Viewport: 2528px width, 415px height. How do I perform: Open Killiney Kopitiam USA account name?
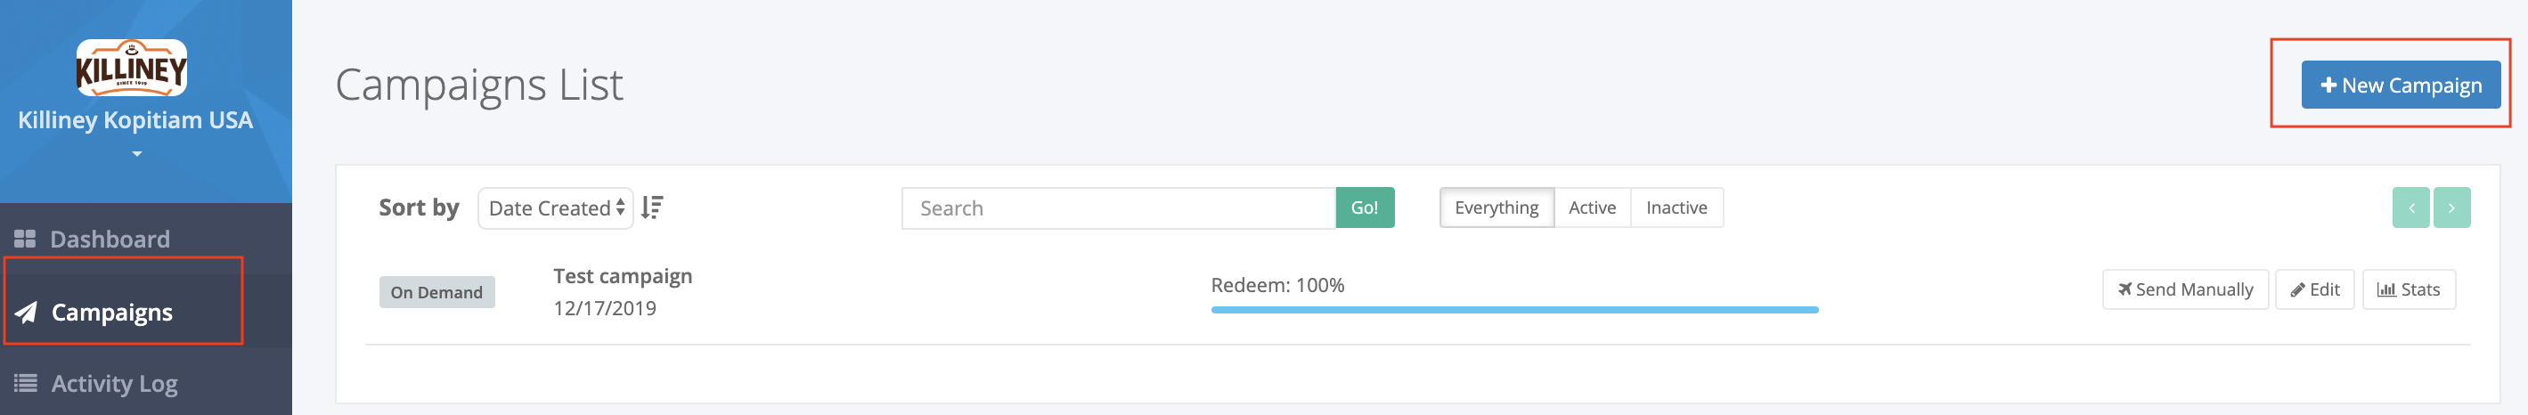(x=135, y=119)
